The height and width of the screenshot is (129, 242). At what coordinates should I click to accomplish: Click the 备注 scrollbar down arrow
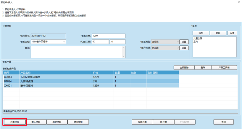click(x=123, y=56)
